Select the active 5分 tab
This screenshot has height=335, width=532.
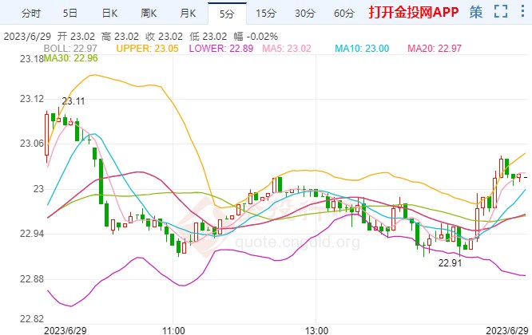[x=227, y=14]
